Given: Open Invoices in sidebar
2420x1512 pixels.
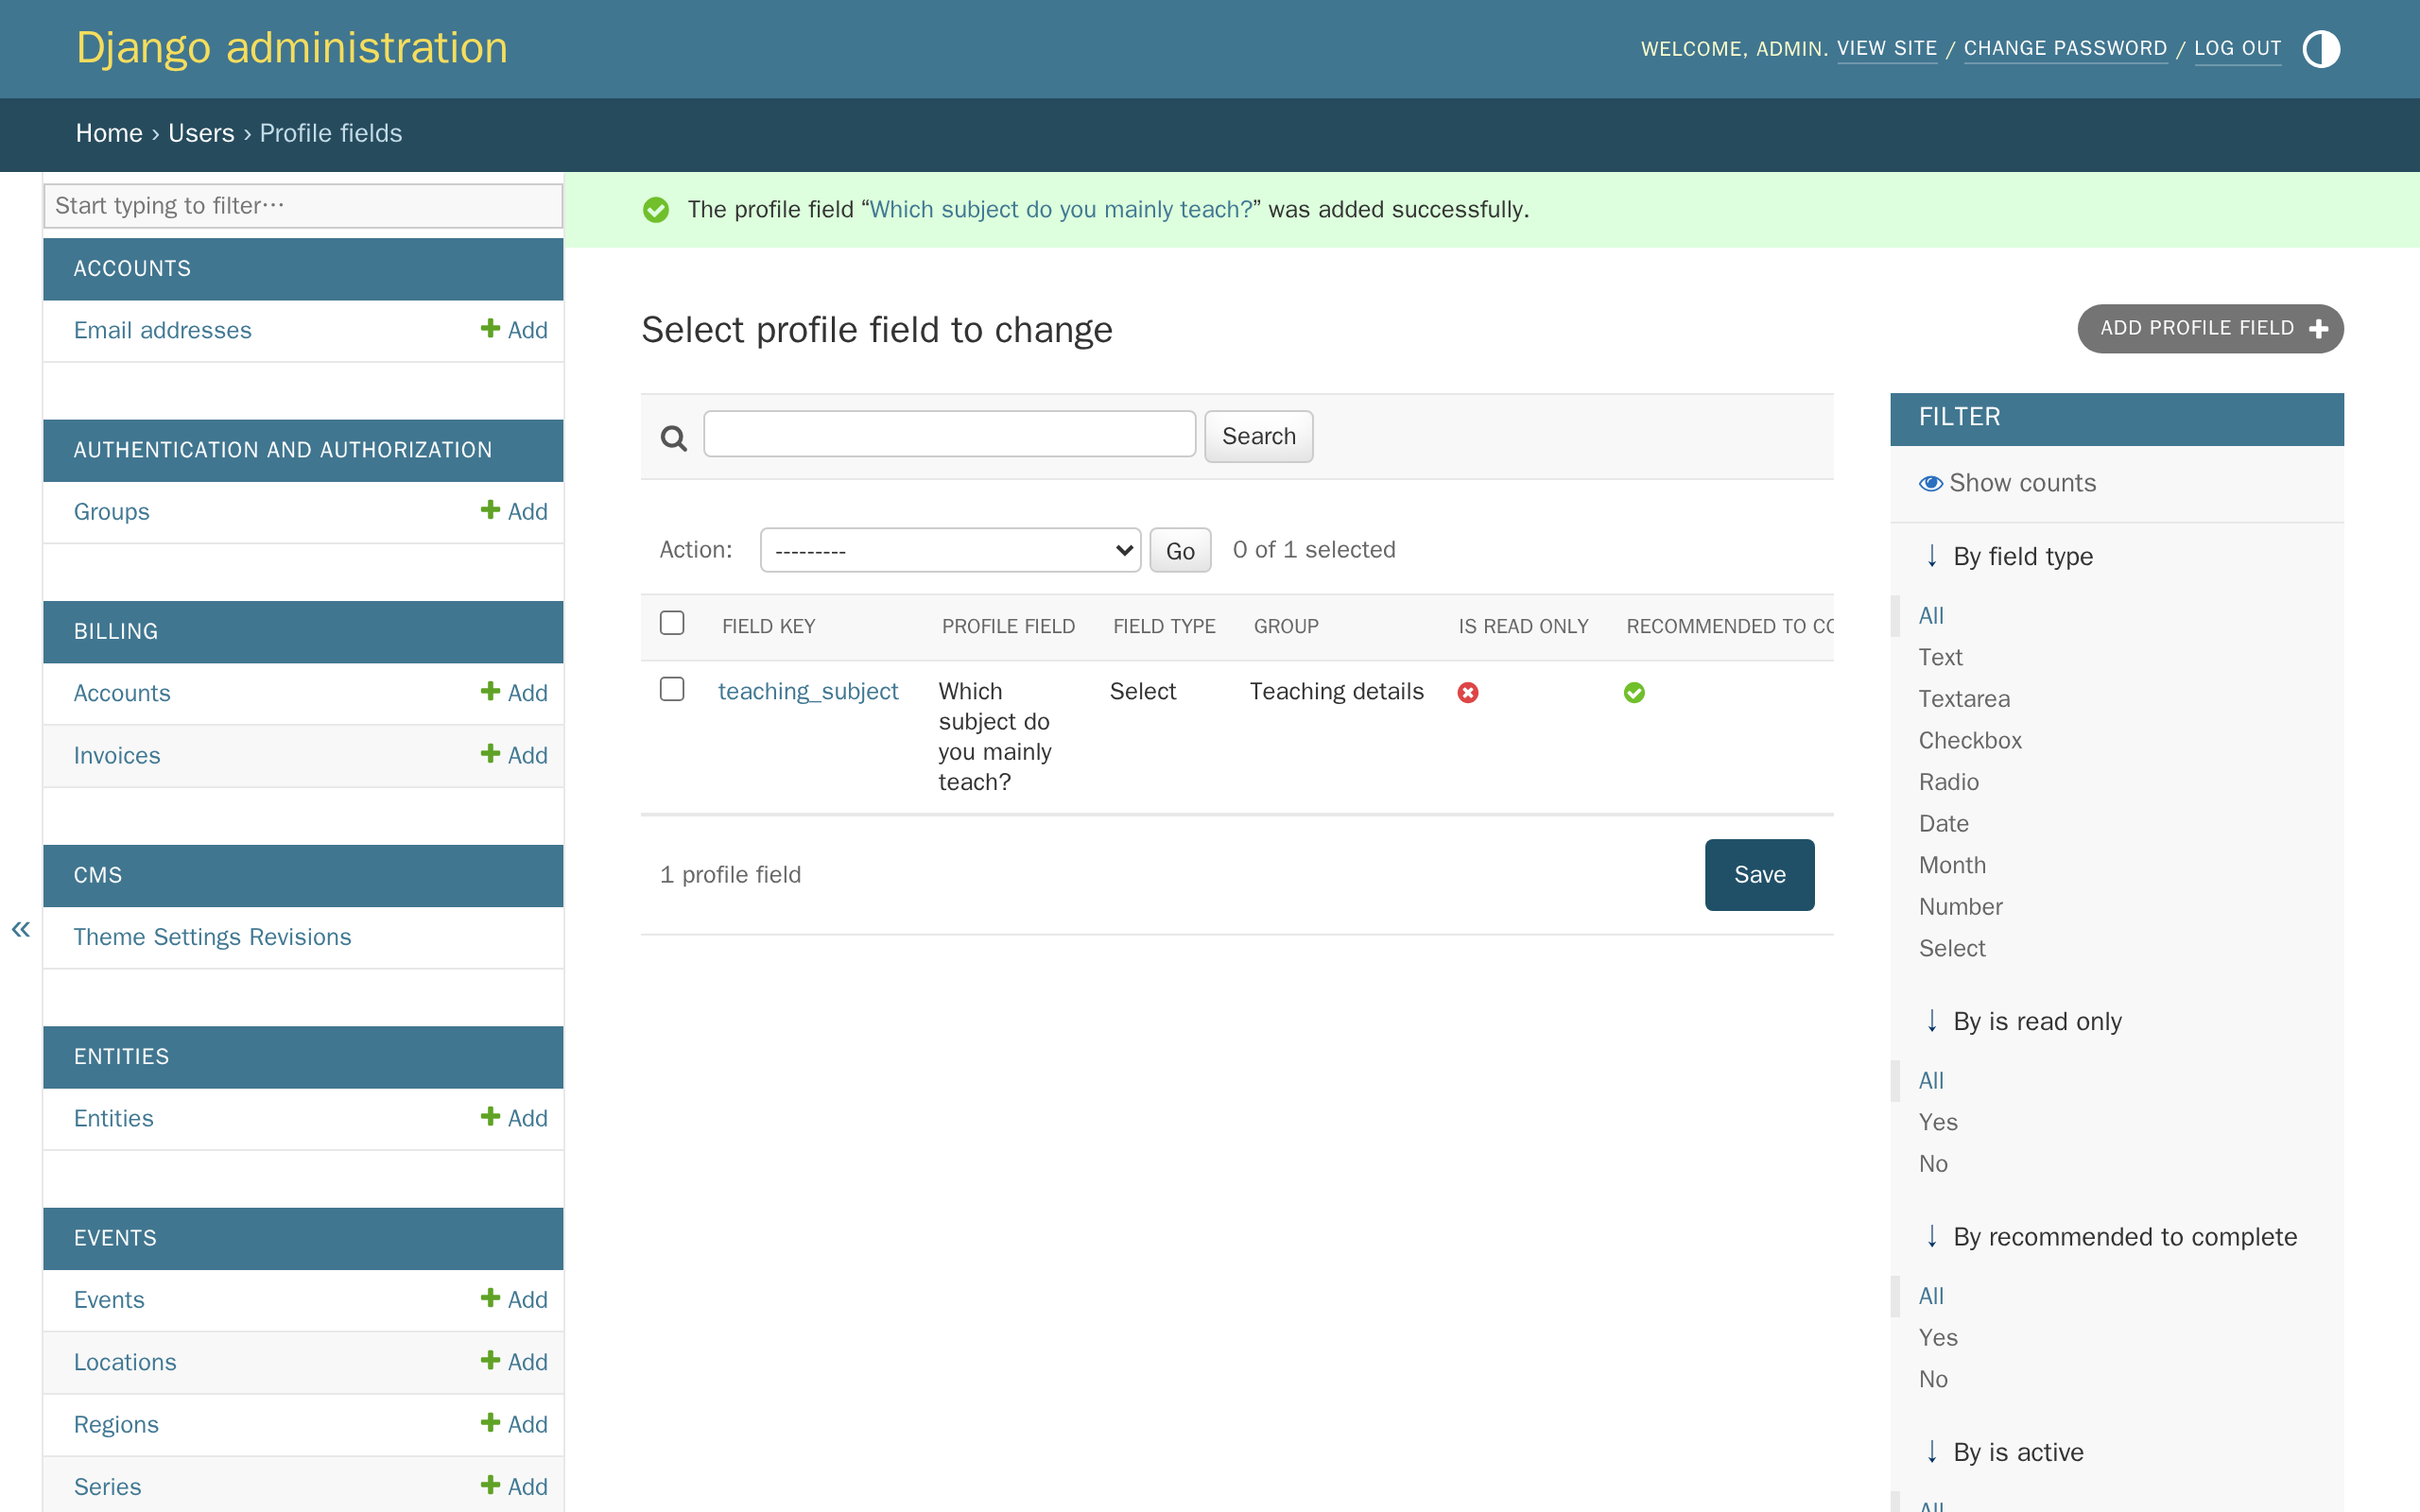Looking at the screenshot, I should 117,755.
